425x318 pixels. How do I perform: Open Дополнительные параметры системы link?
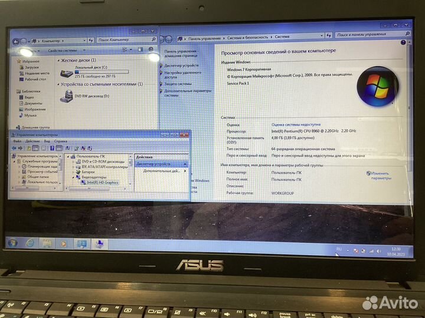(188, 93)
